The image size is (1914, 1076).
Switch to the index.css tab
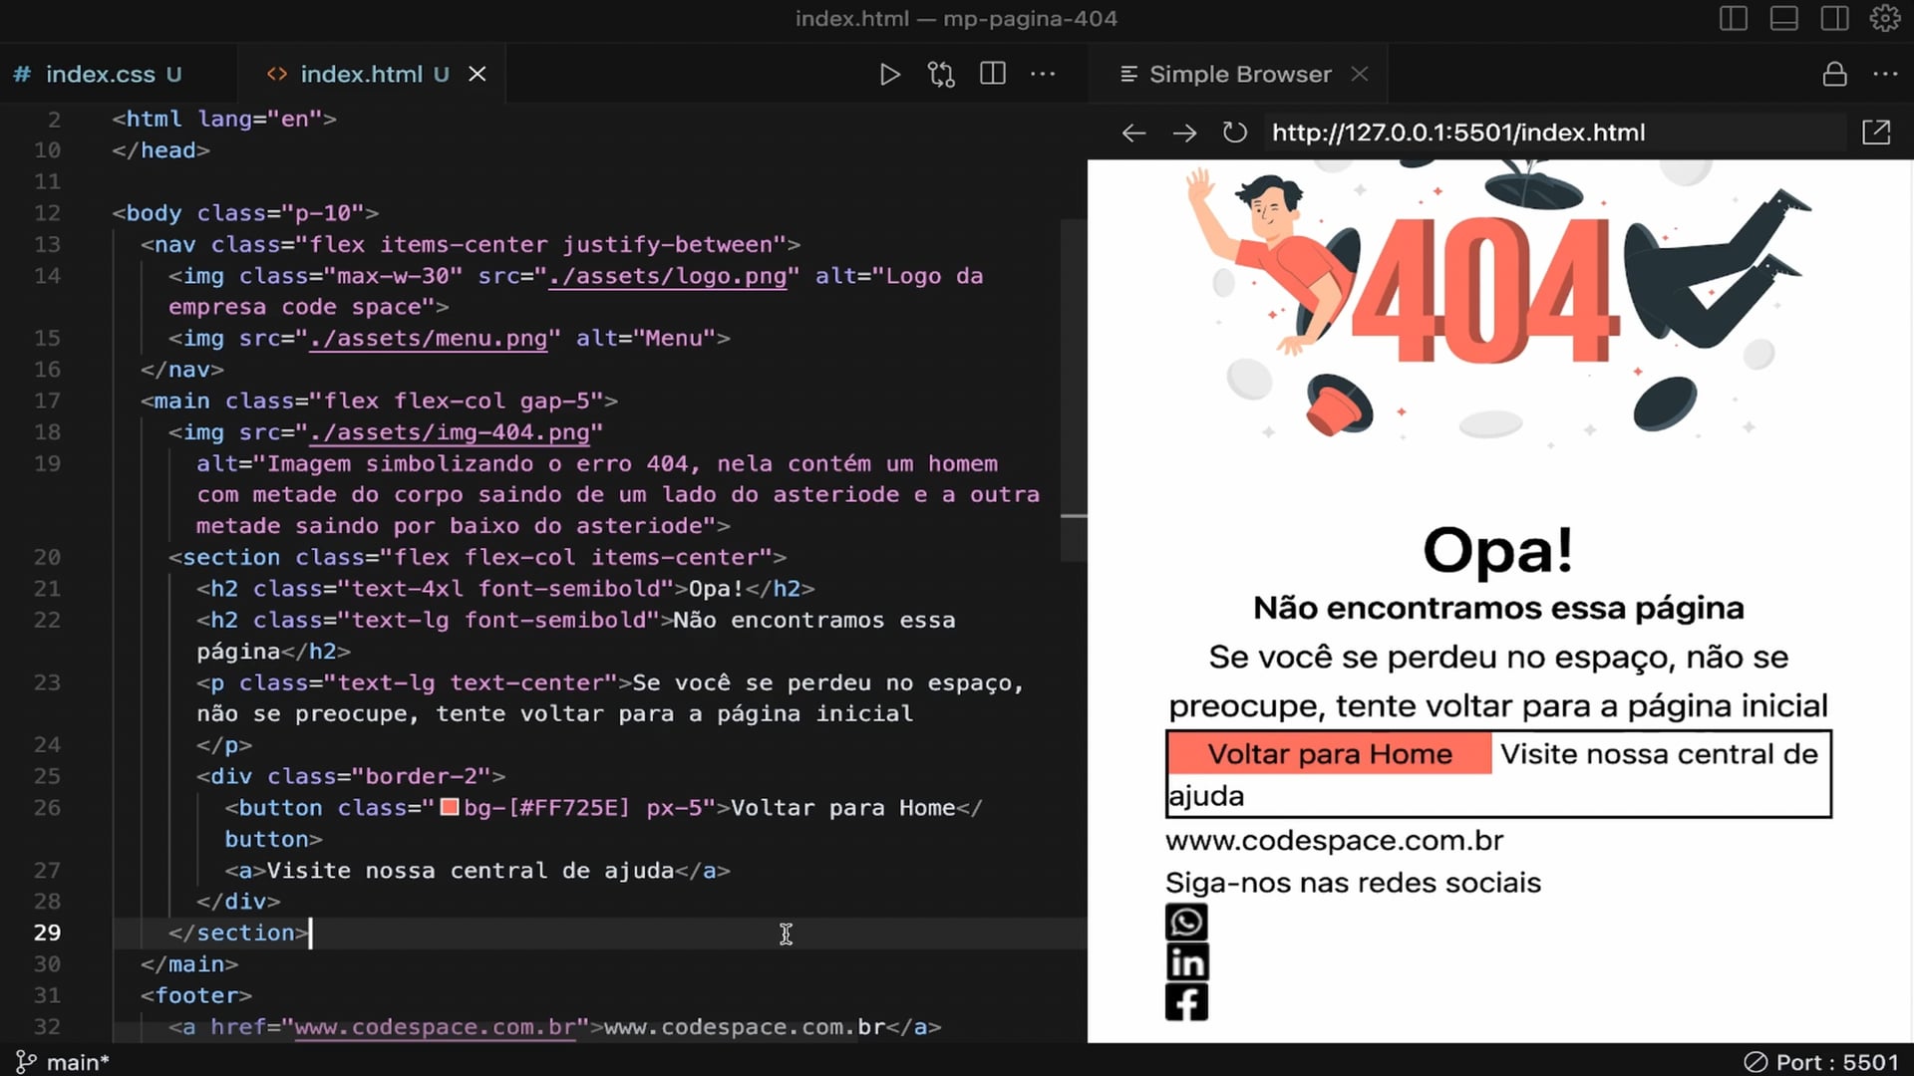[100, 75]
